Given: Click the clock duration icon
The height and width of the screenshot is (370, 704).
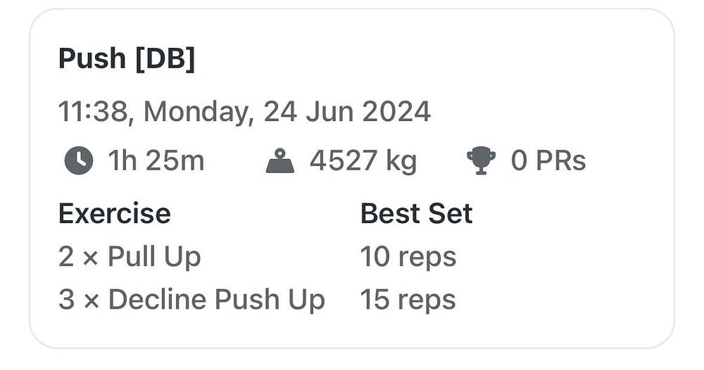Looking at the screenshot, I should tap(79, 160).
